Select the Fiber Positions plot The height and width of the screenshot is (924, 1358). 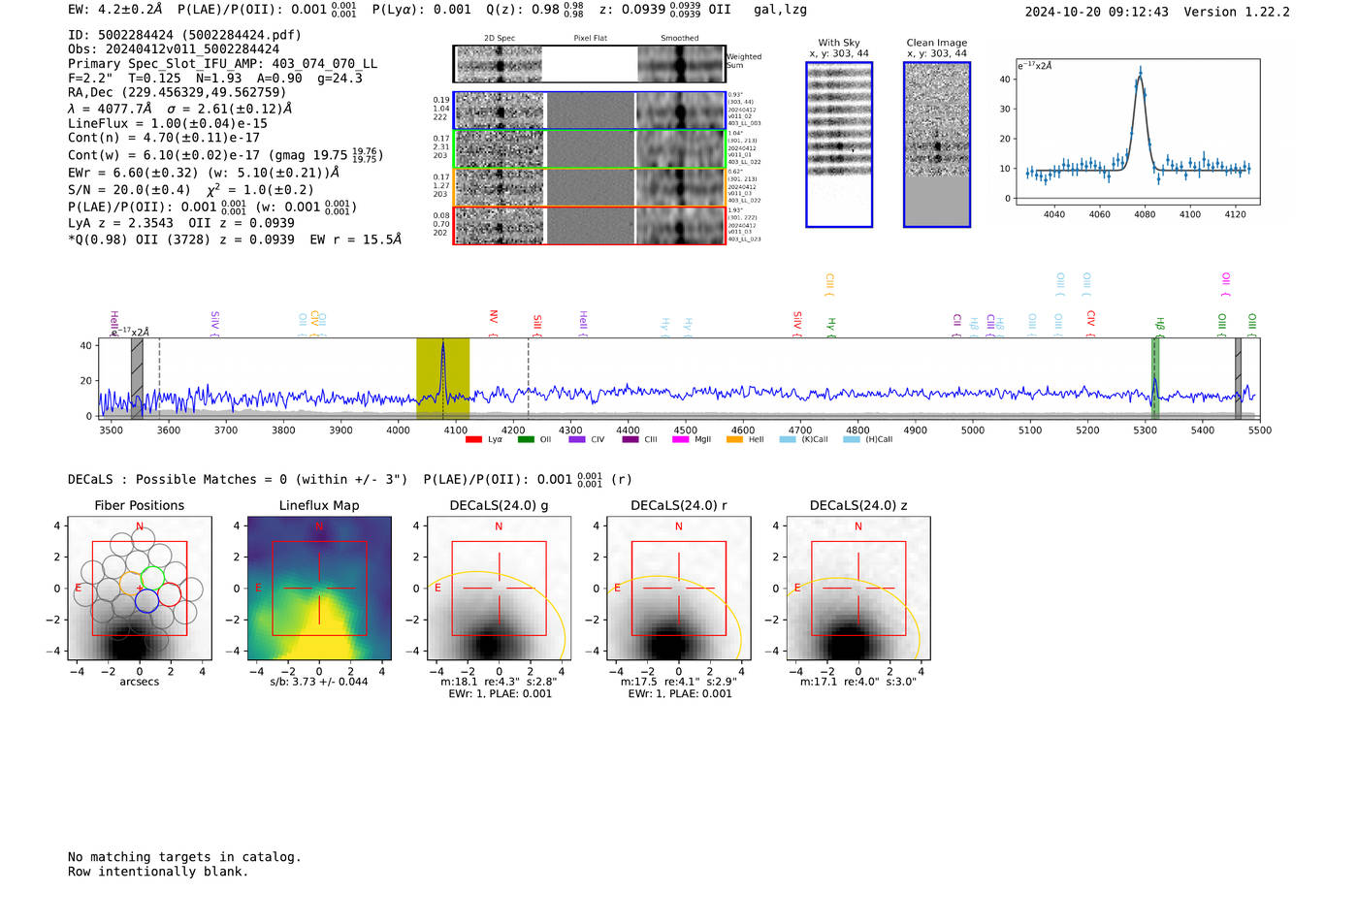(x=140, y=589)
